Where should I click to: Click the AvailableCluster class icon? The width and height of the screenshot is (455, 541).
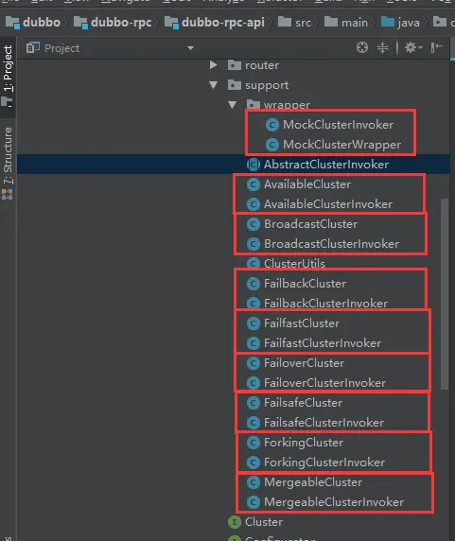[x=254, y=184]
